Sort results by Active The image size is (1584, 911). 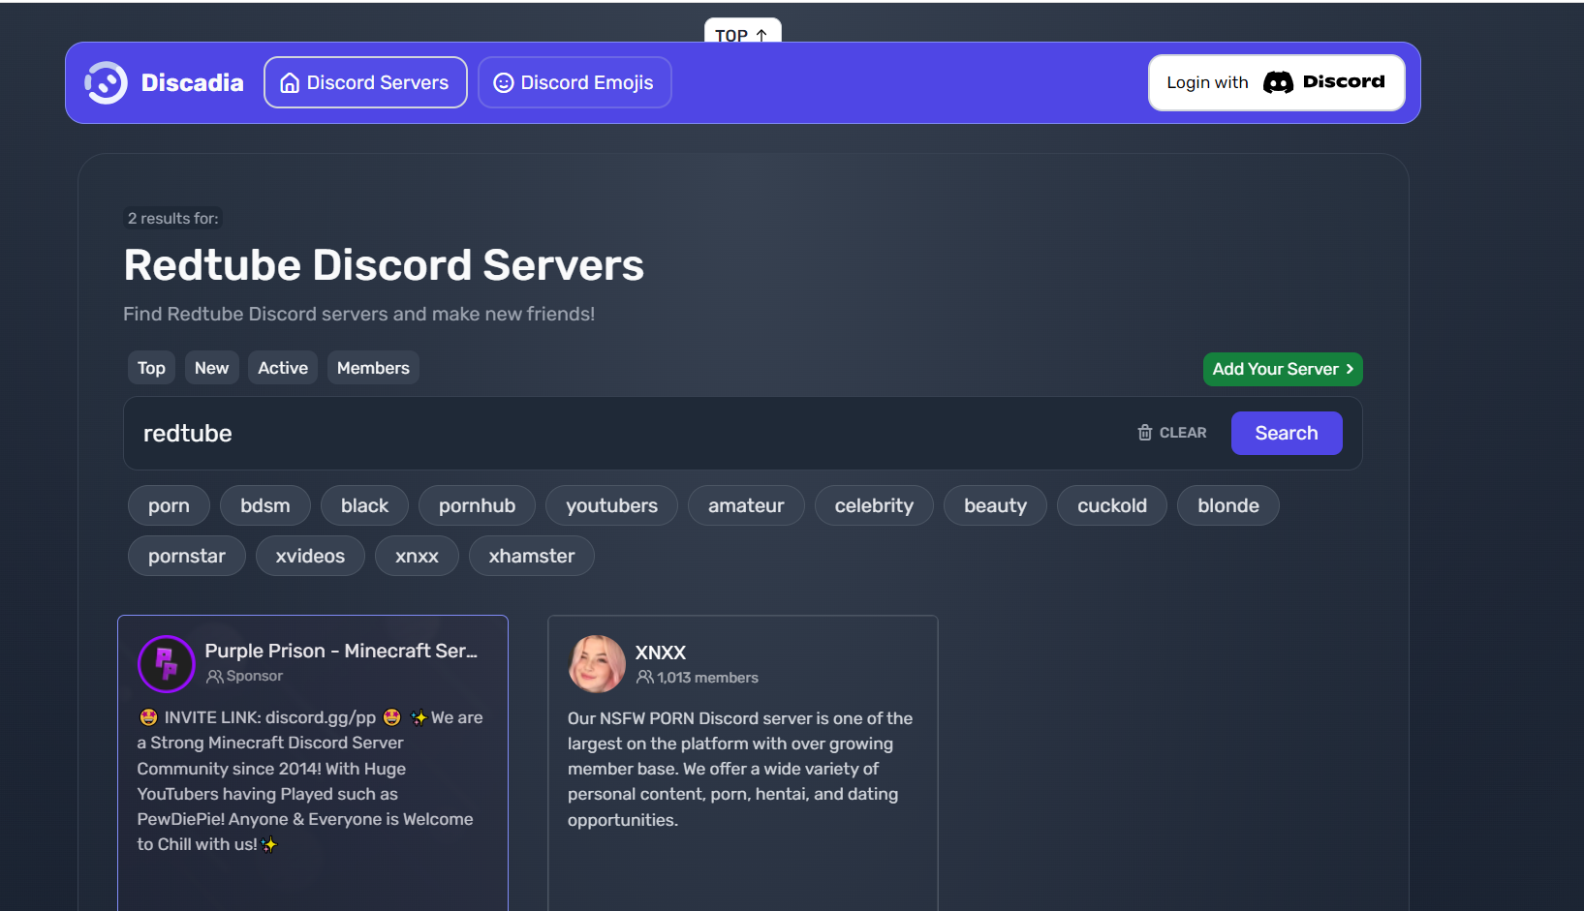coord(283,368)
